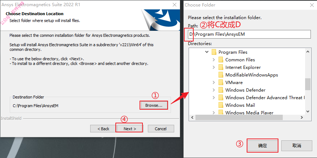The width and height of the screenshot is (317, 158).
Task: Click the directory list vertical scrollbar thumb
Action: click(308, 84)
